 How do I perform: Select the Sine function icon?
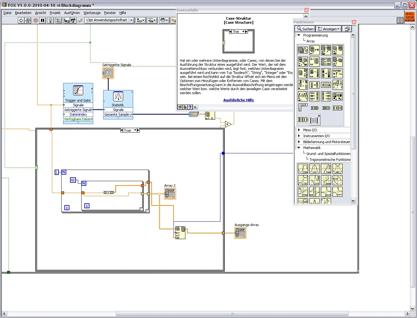click(x=303, y=169)
